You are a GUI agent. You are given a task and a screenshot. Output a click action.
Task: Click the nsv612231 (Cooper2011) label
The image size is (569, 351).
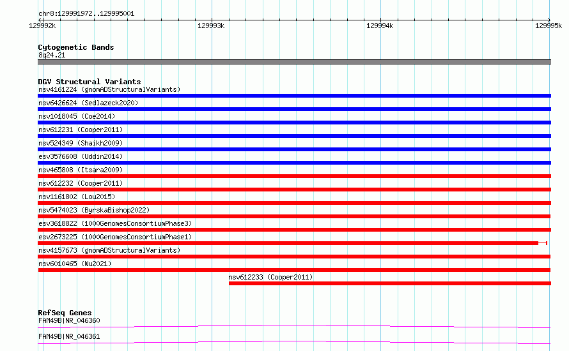pyautogui.click(x=81, y=130)
